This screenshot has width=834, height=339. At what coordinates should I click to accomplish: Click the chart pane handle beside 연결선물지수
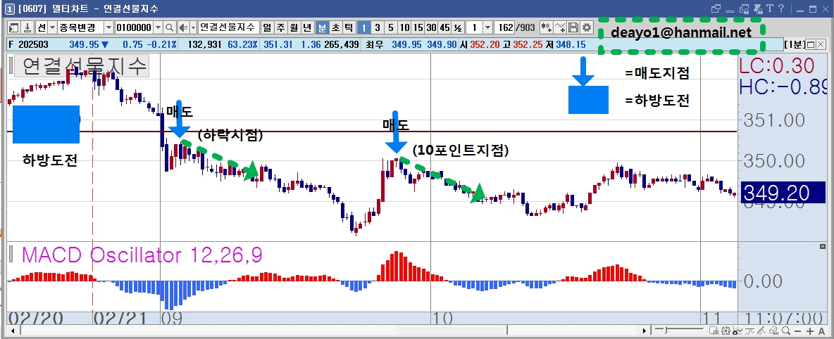pyautogui.click(x=11, y=66)
